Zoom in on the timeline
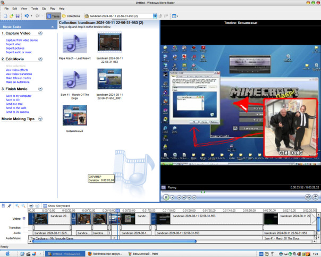Viewport: 321px width, 257px height. click(x=18, y=205)
